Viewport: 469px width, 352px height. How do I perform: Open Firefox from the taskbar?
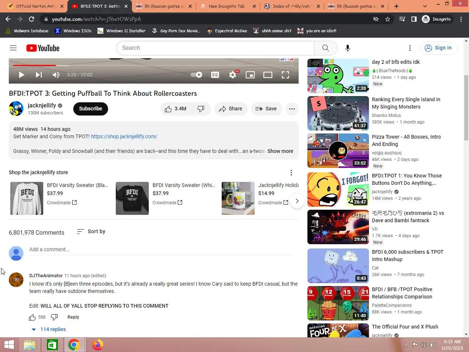(x=98, y=345)
